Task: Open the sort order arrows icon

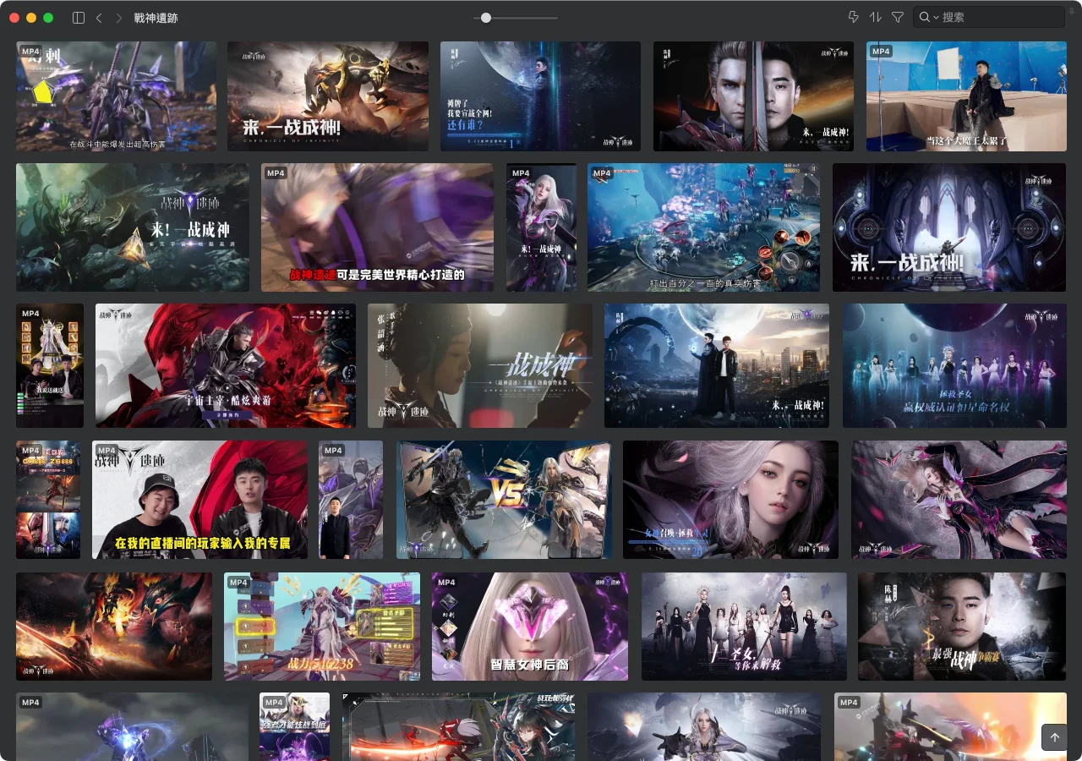Action: pos(875,18)
